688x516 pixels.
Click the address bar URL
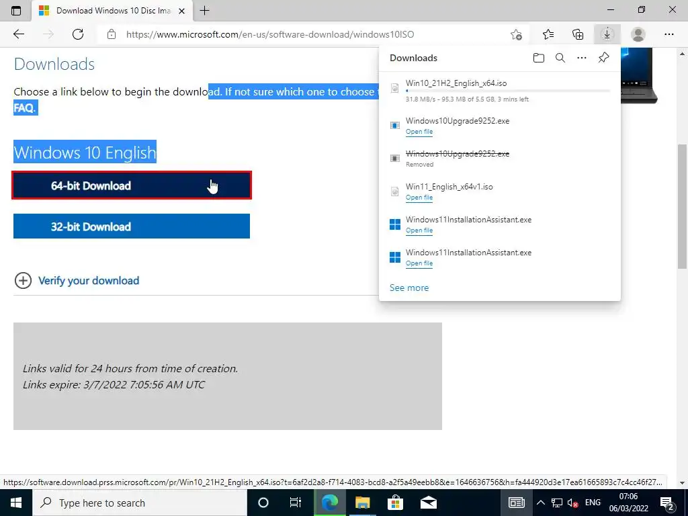270,34
